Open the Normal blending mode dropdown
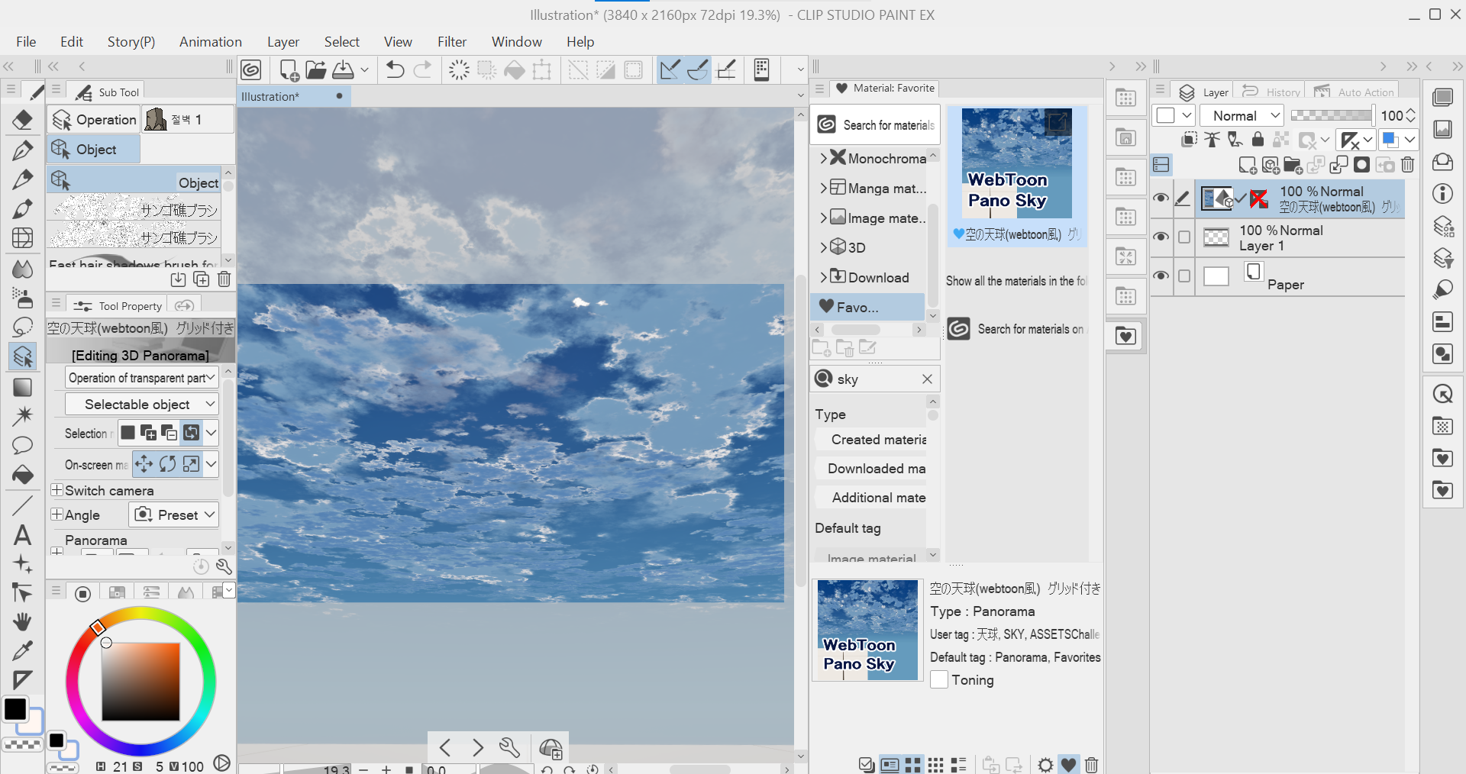Screen dimensions: 1466x774 (x=1242, y=115)
